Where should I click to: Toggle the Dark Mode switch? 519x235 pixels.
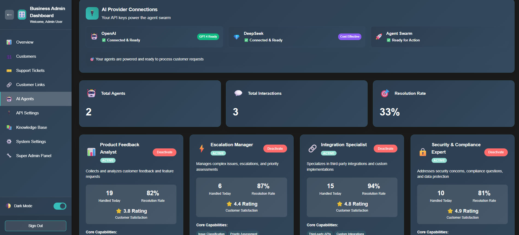60,206
